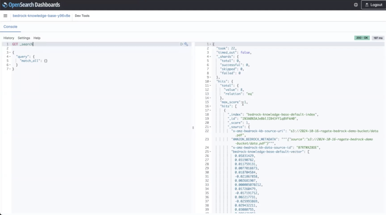Collapse the outer "hits" block at line 10
Image resolution: width=386 pixels, height=215 pixels.
point(210,81)
